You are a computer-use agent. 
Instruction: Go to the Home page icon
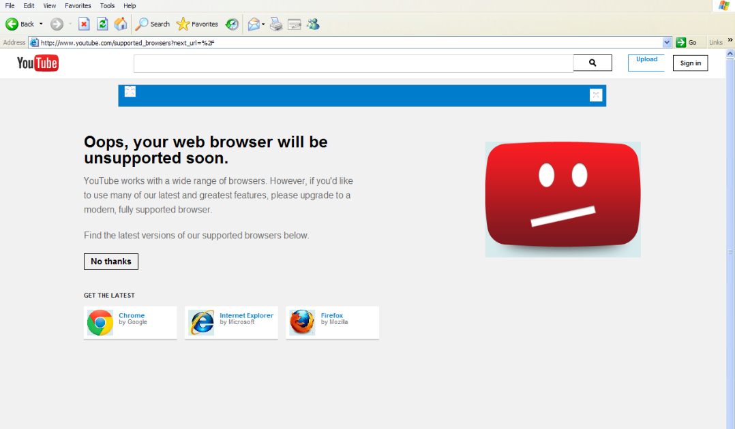click(x=121, y=24)
